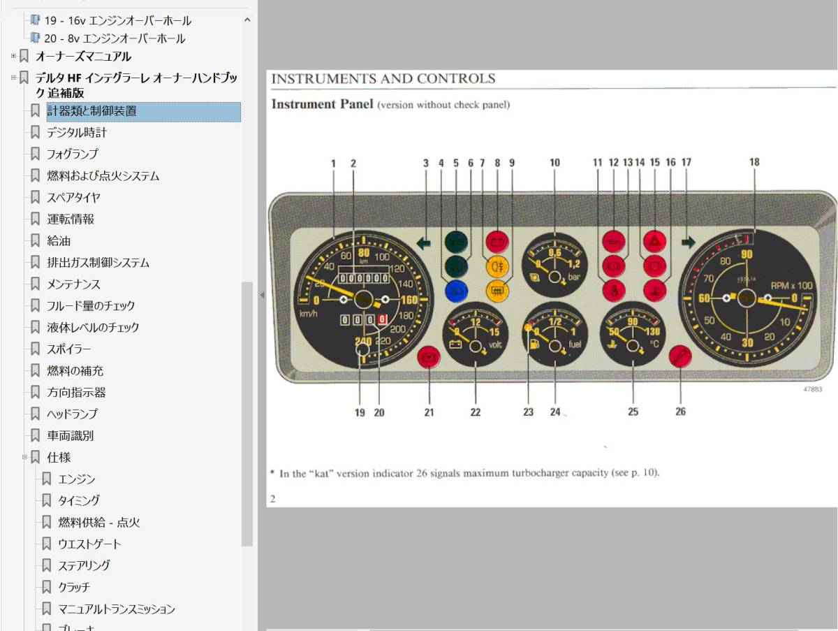
Task: Collapse the 仕様 bookmark node
Action: 24,457
